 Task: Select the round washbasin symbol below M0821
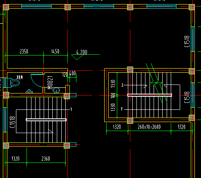[56, 90]
